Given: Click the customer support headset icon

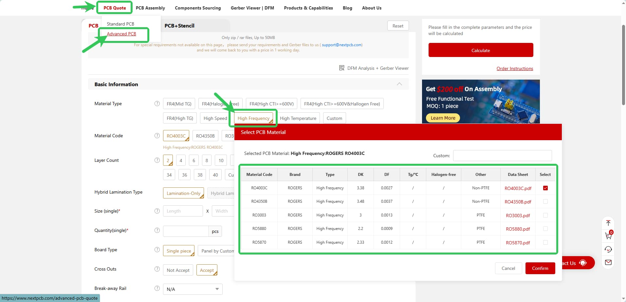Looking at the screenshot, I should [608, 250].
